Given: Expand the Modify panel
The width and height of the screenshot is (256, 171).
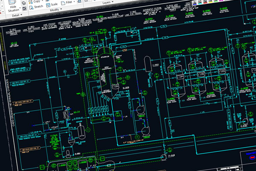Looking at the screenshot, I should [55, 10].
